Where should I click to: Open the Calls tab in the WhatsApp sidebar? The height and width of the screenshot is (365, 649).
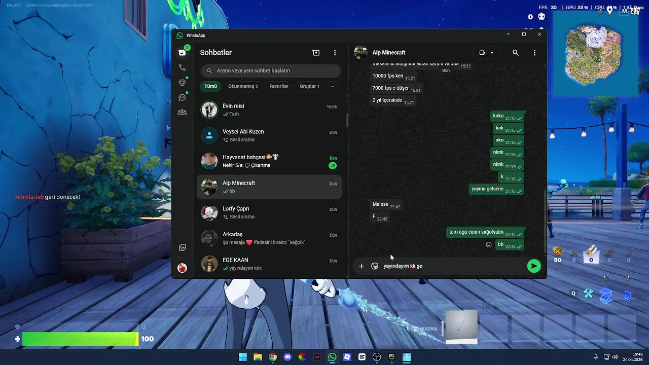click(x=182, y=67)
